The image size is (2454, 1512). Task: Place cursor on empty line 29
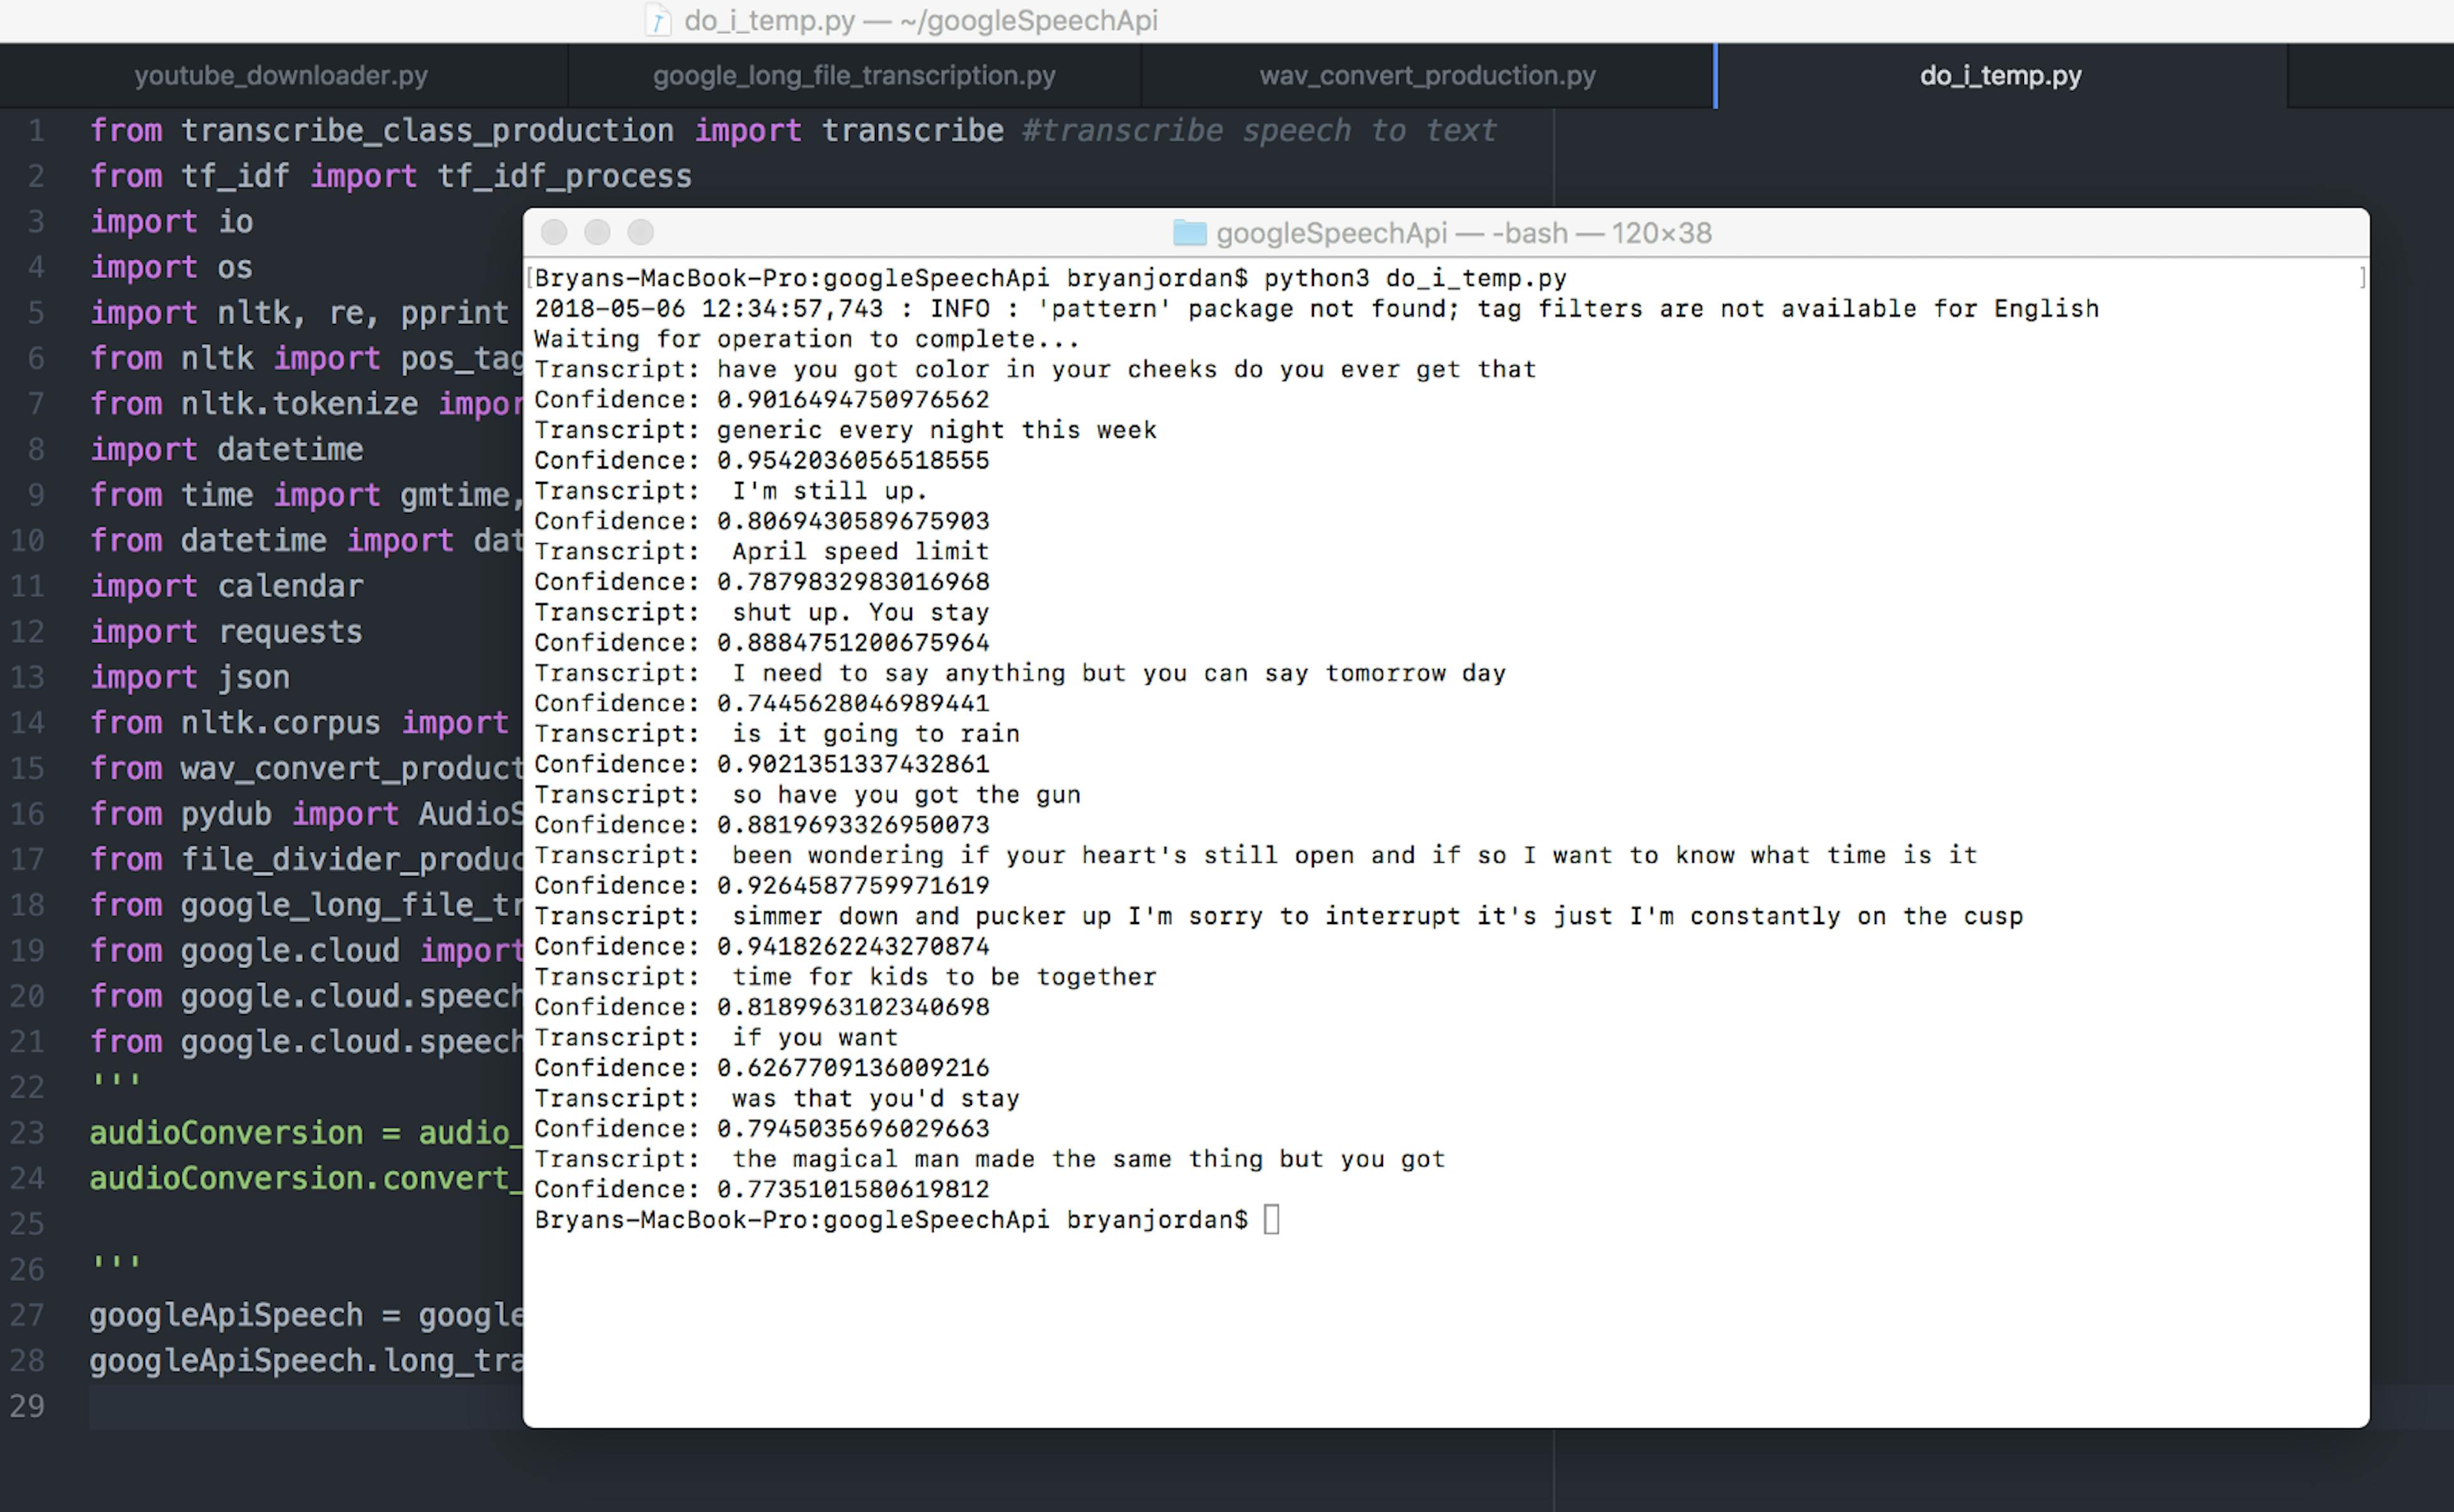point(300,1406)
